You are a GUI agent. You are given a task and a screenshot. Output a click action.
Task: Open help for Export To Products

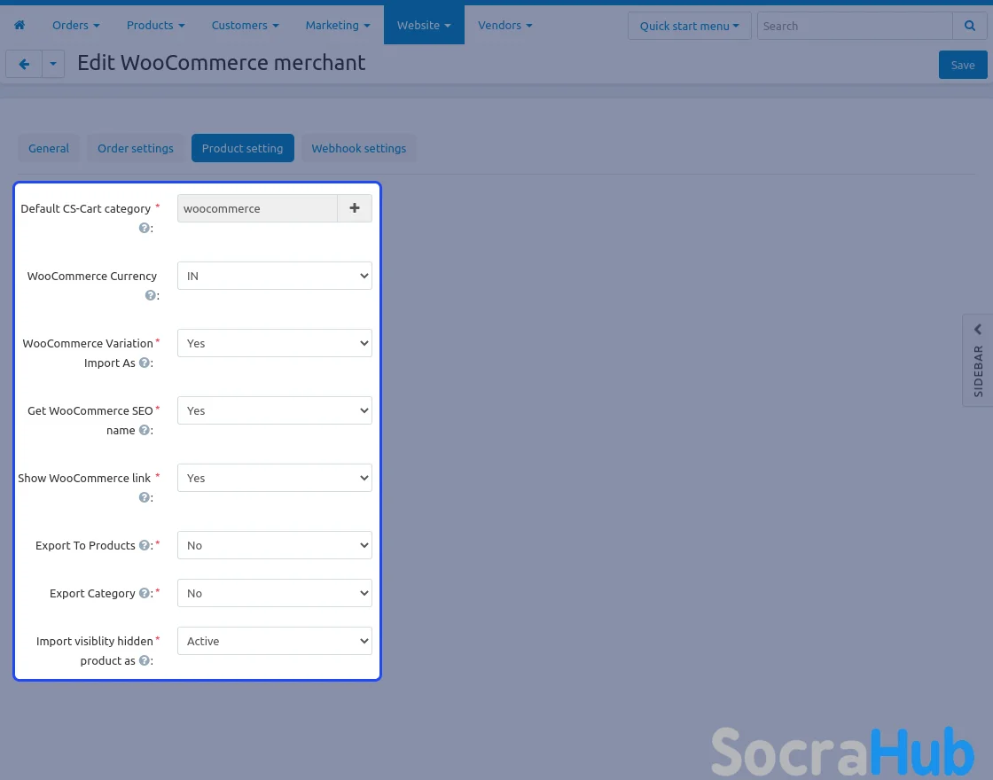[x=145, y=545]
